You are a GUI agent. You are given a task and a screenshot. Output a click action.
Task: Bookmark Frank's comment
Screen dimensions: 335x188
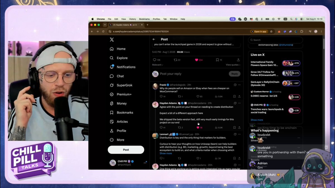(x=234, y=96)
